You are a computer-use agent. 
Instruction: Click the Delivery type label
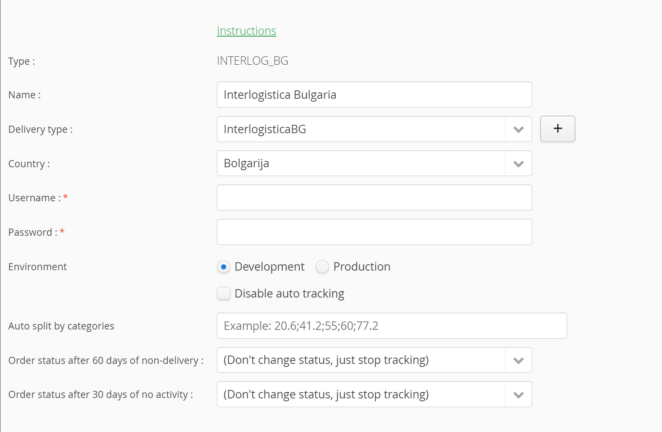(40, 129)
